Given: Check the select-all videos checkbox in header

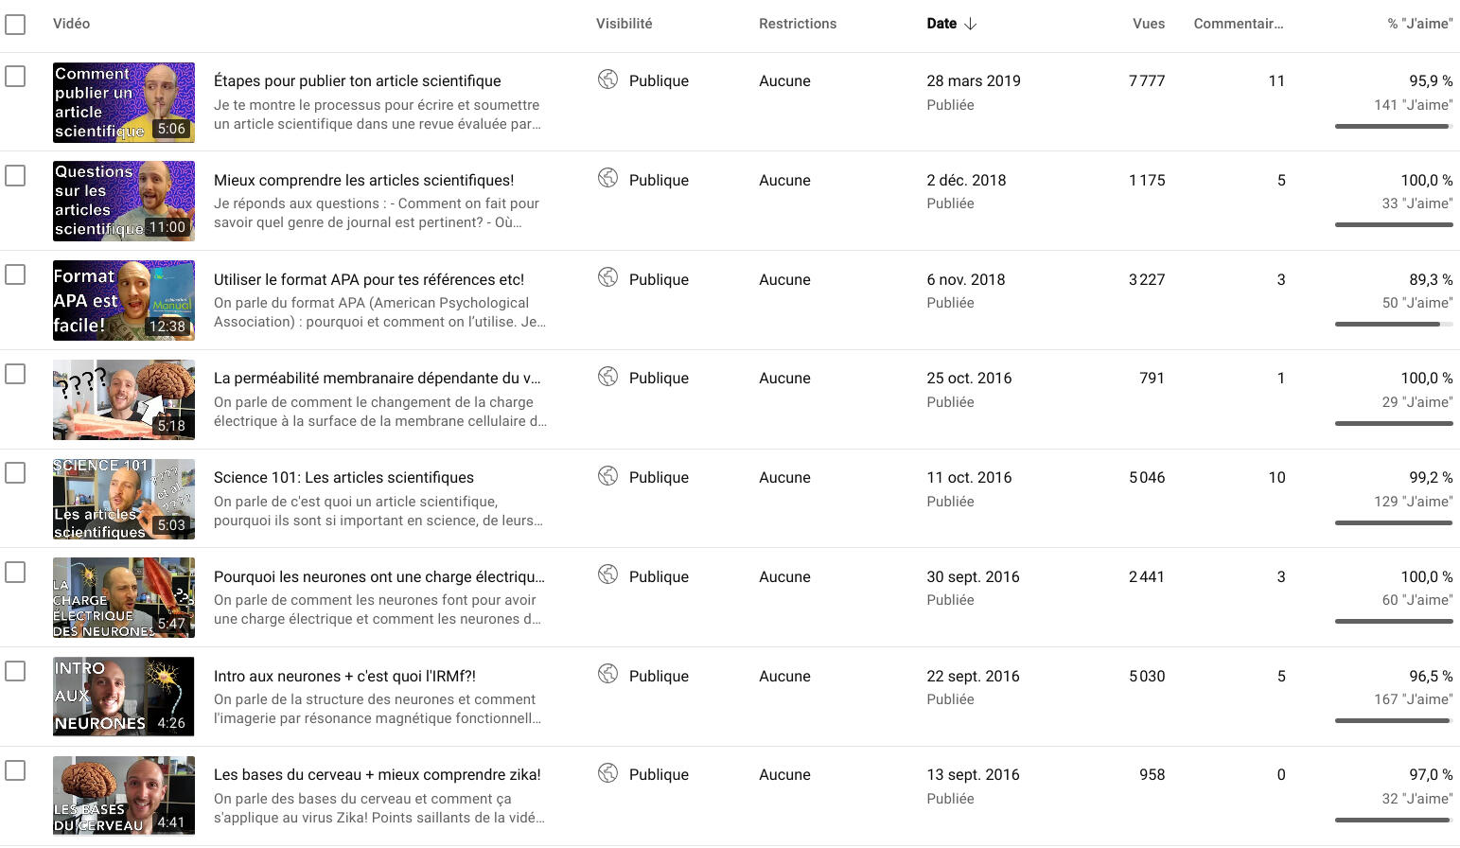Looking at the screenshot, I should (15, 24).
